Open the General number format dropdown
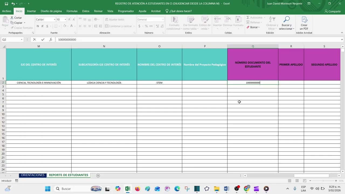 pyautogui.click(x=163, y=19)
